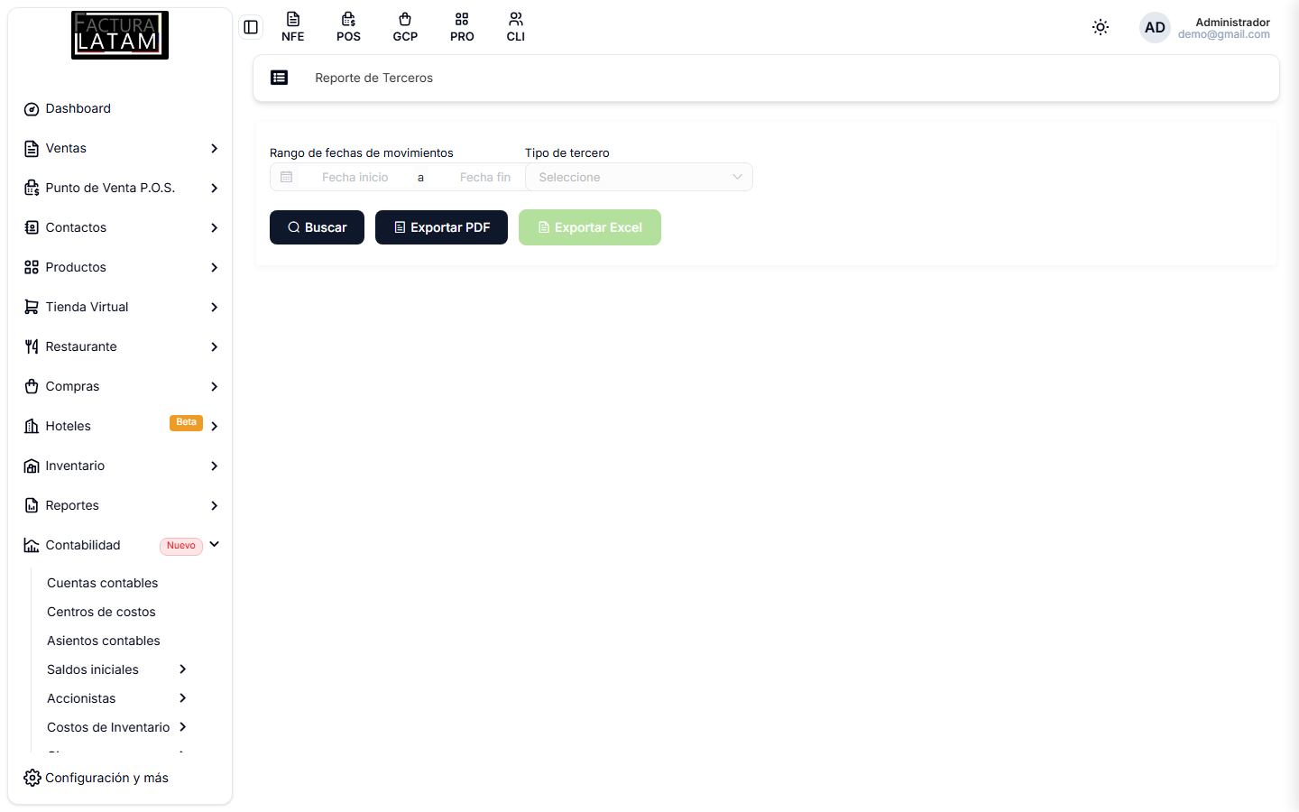
Task: Expand Costos de Inventario submenu chevron
Action: click(183, 727)
